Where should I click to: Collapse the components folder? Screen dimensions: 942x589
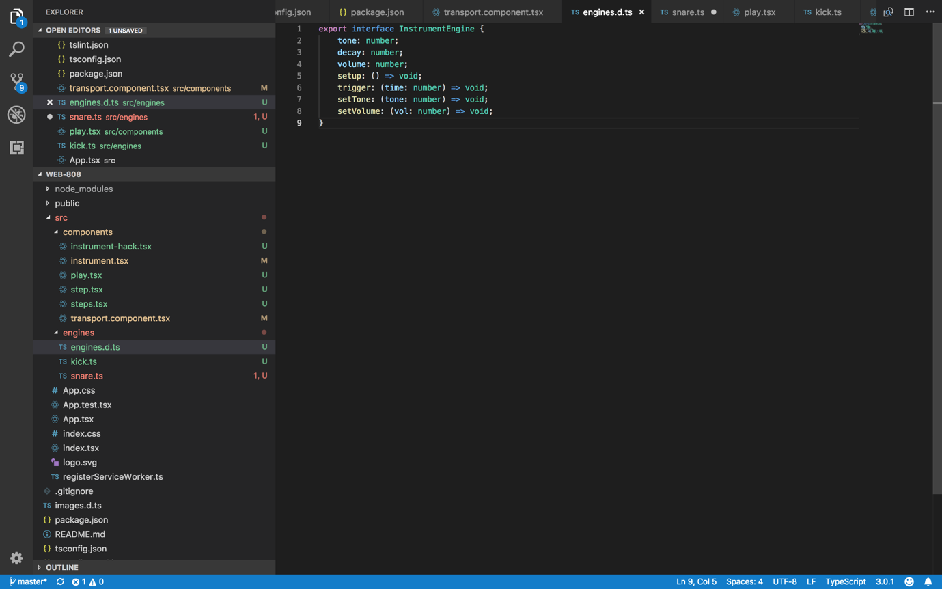click(x=87, y=232)
